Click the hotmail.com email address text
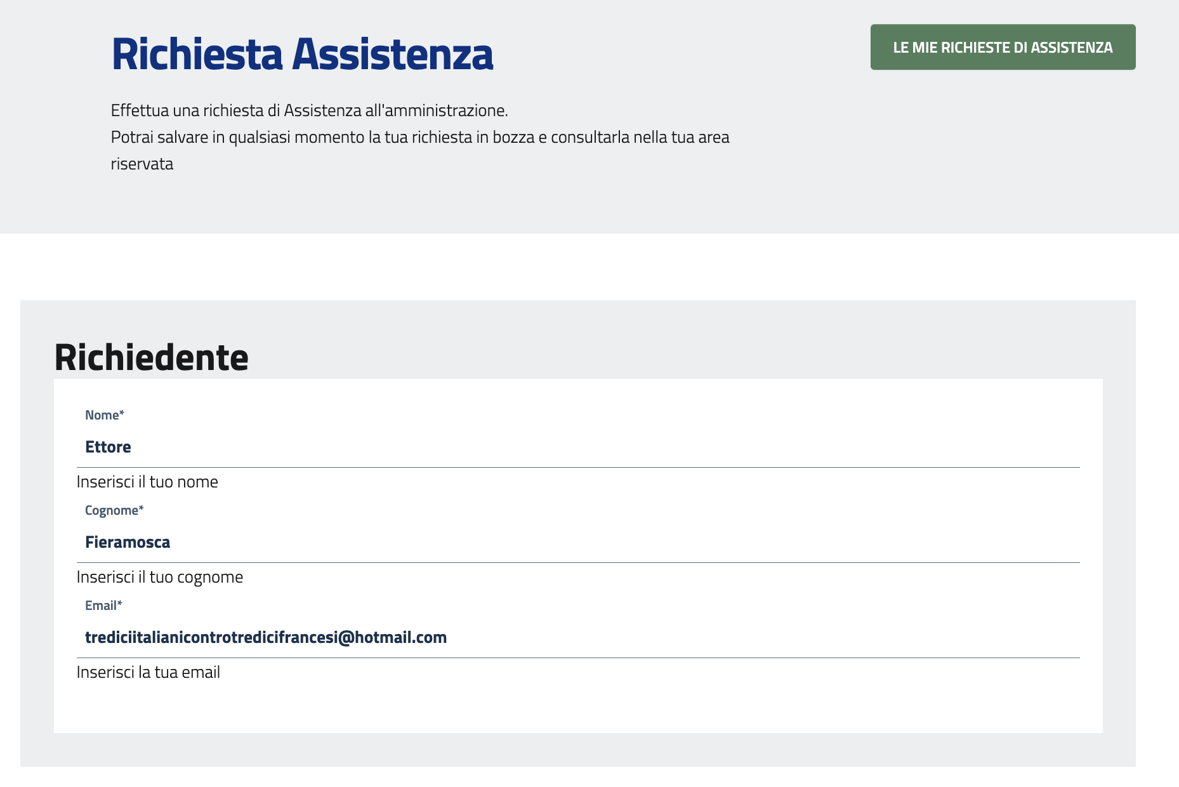This screenshot has width=1179, height=787. pos(266,637)
